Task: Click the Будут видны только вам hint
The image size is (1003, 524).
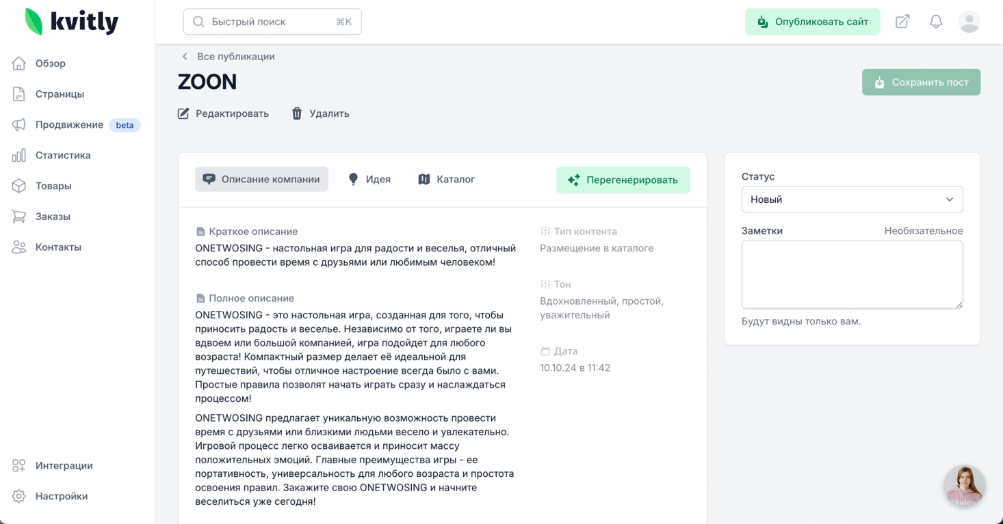Action: tap(801, 321)
